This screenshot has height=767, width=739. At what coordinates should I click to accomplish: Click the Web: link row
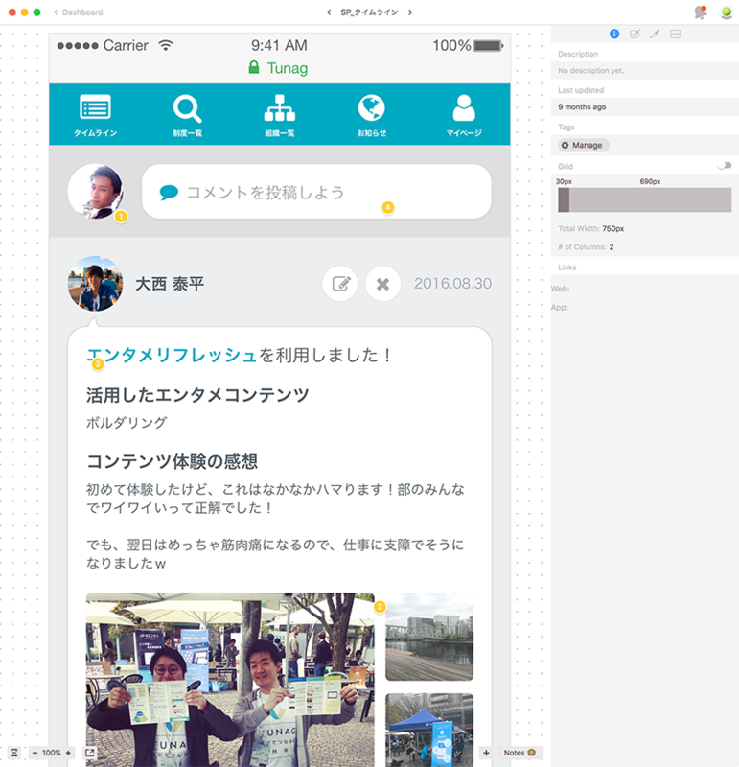(645, 289)
